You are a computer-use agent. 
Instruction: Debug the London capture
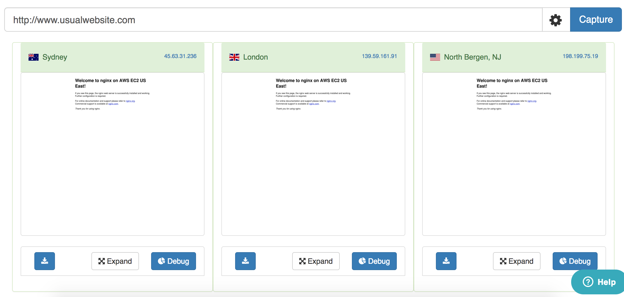pyautogui.click(x=374, y=261)
